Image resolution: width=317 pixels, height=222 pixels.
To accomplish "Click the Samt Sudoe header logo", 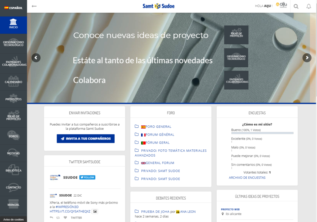I will (158, 6).
